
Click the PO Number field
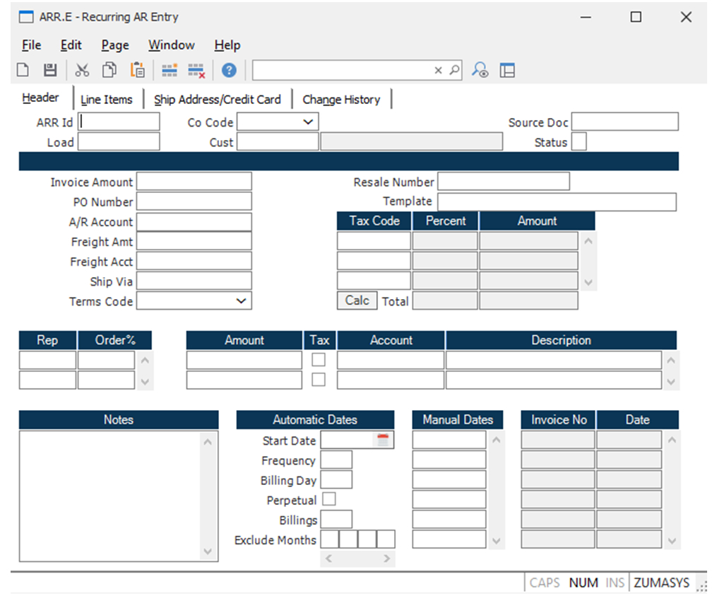click(x=194, y=201)
